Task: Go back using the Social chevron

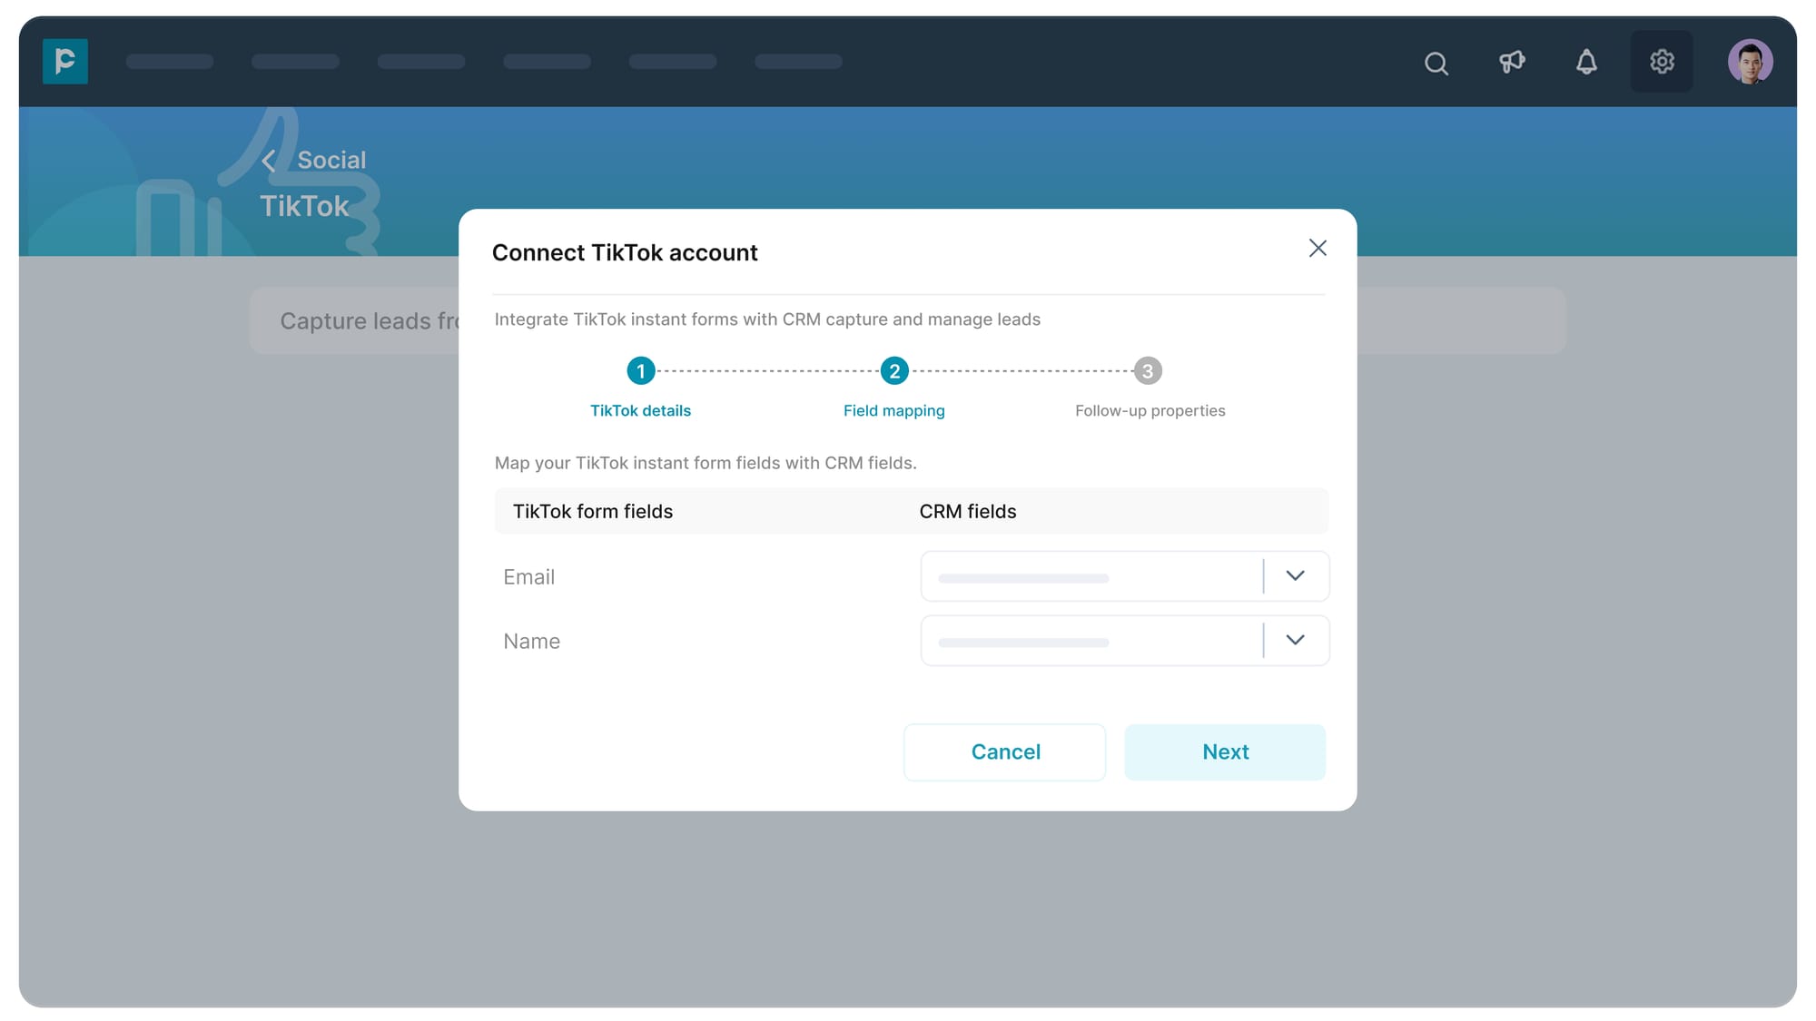Action: point(269,161)
